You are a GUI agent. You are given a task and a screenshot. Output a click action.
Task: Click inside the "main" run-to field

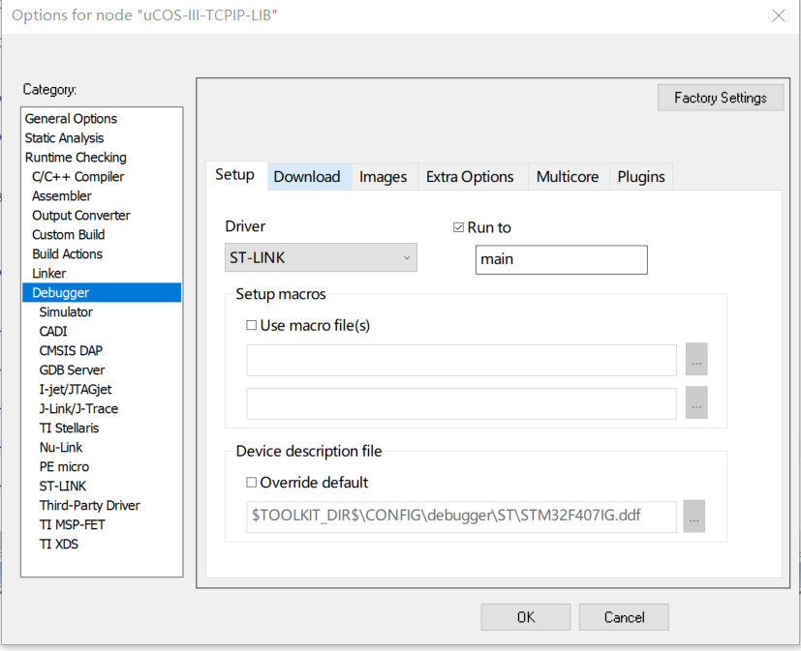click(x=561, y=259)
